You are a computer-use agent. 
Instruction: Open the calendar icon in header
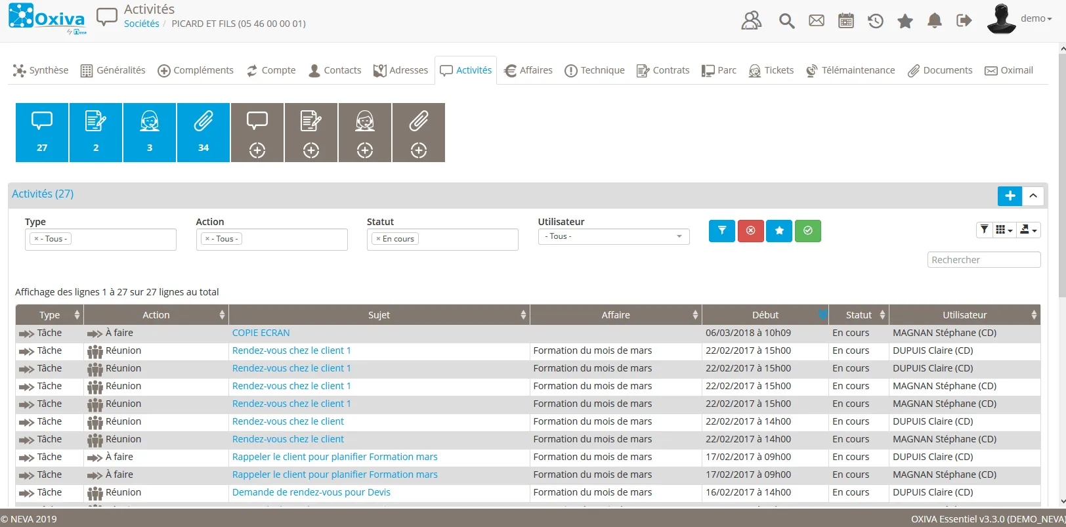click(846, 20)
